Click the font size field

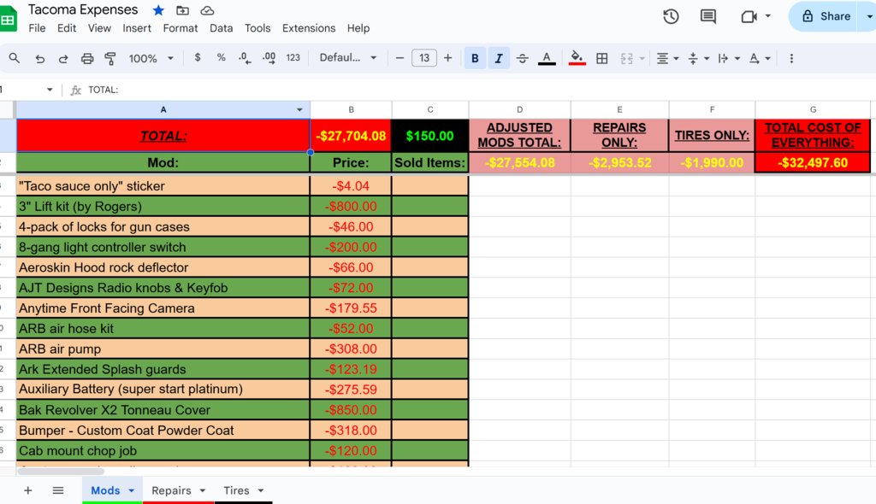[x=424, y=58]
